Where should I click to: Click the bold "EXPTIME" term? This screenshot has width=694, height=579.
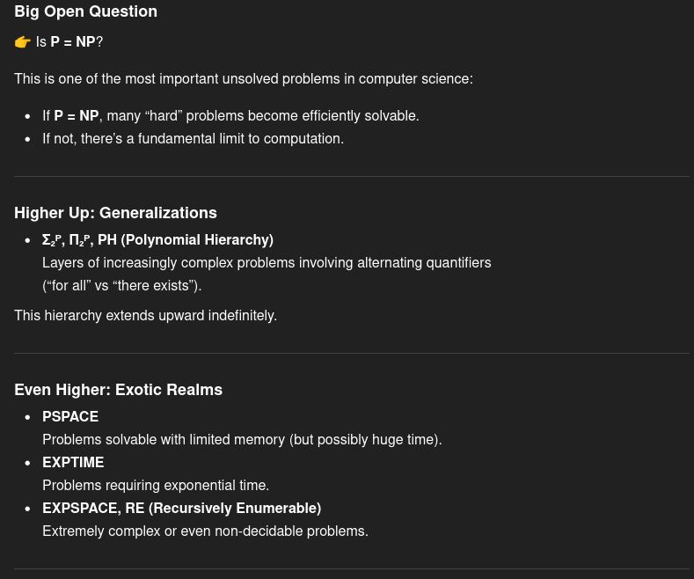click(x=73, y=463)
